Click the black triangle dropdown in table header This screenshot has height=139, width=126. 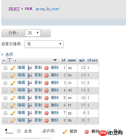pyautogui.click(x=55, y=60)
